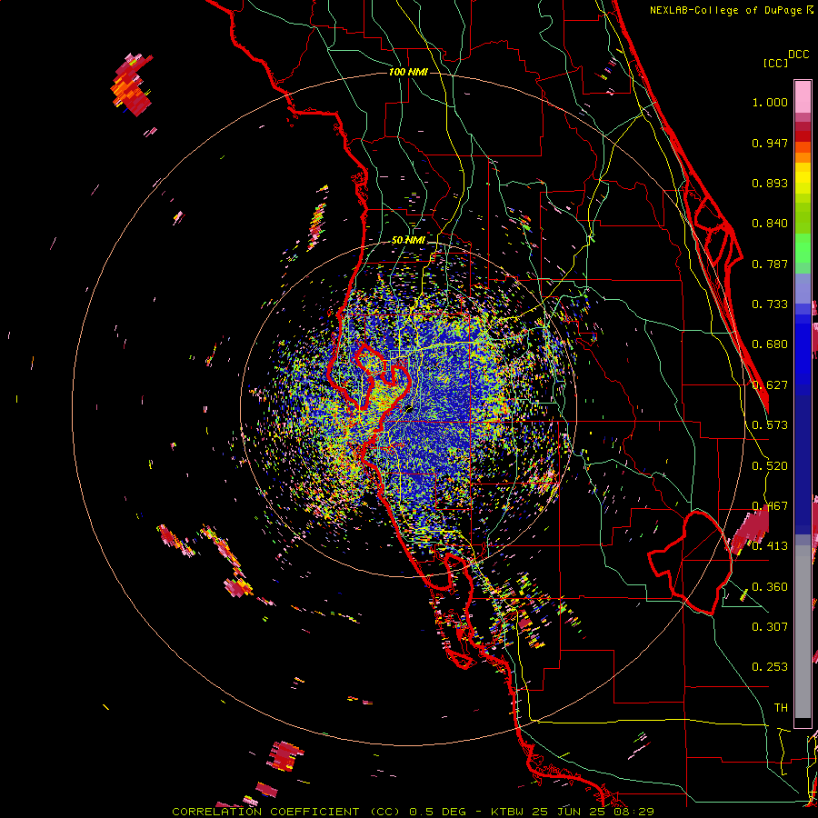Click the 0.893 scale value
This screenshot has width=818, height=818.
coord(770,183)
